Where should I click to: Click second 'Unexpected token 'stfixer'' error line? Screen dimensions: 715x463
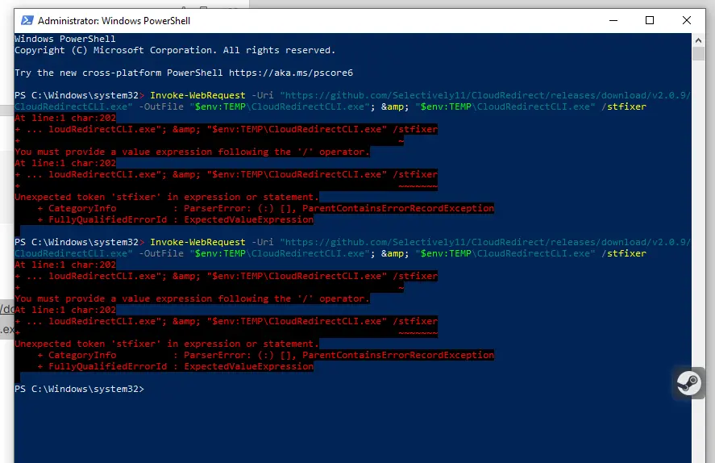pyautogui.click(x=167, y=344)
